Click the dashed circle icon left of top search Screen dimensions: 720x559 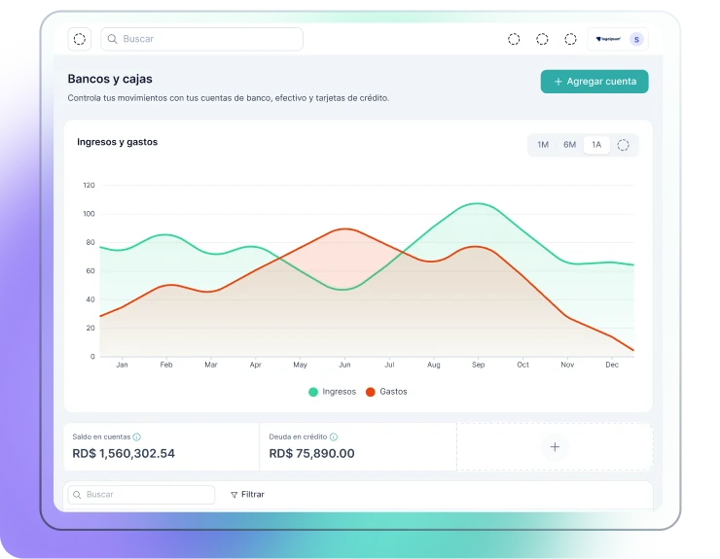coord(80,39)
